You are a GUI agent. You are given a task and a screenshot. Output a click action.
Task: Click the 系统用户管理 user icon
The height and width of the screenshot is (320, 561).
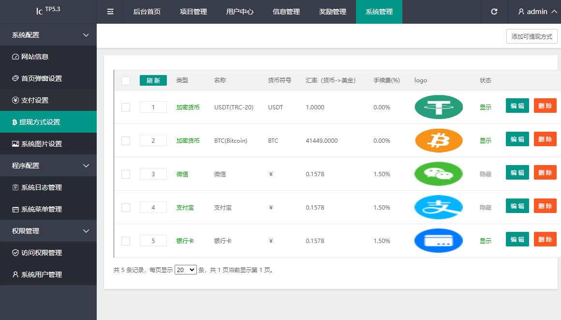coord(15,274)
